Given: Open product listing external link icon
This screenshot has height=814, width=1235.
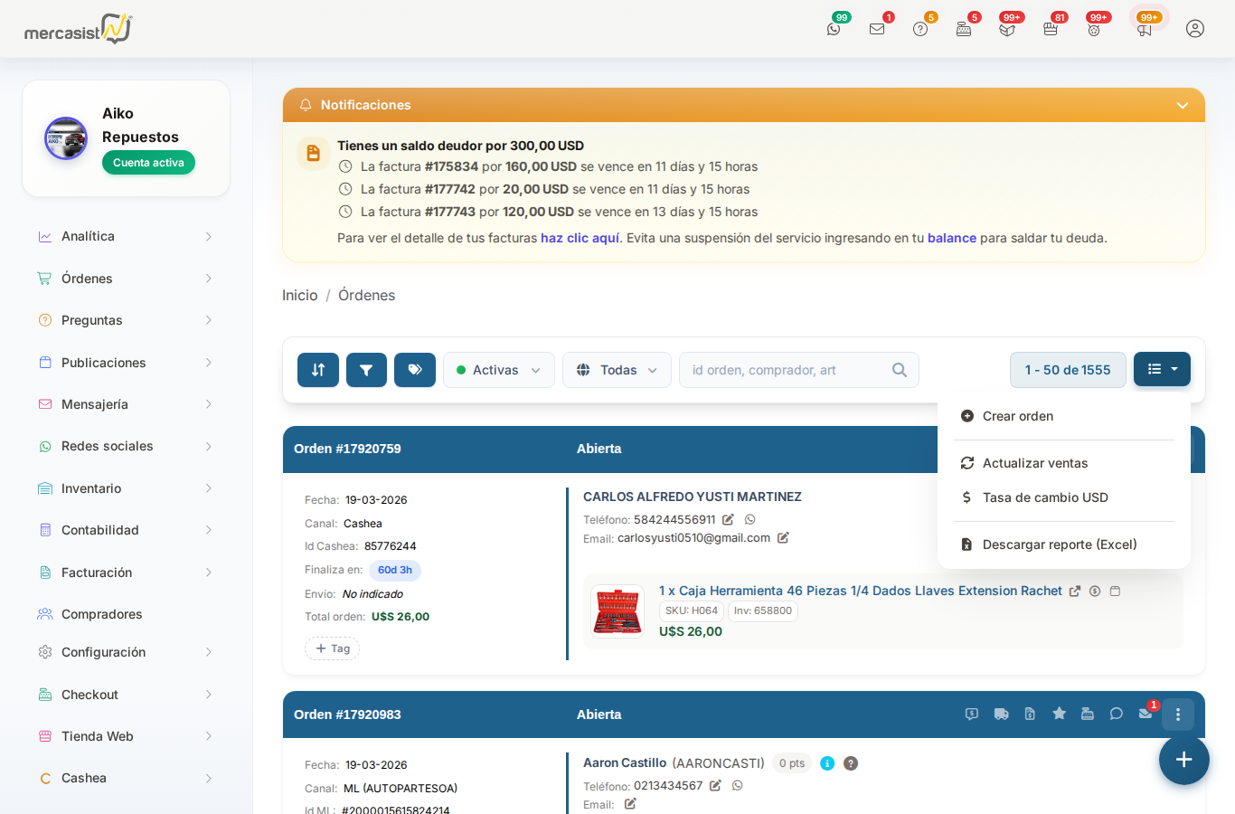Looking at the screenshot, I should pos(1075,592).
